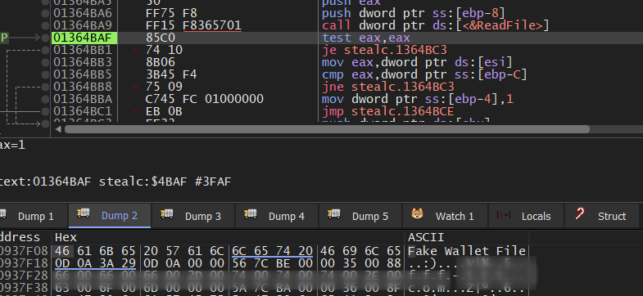Viewport: 643px width, 296px height.
Task: Click the disassembly horizontal scrollbar thumb
Action: (327, 129)
